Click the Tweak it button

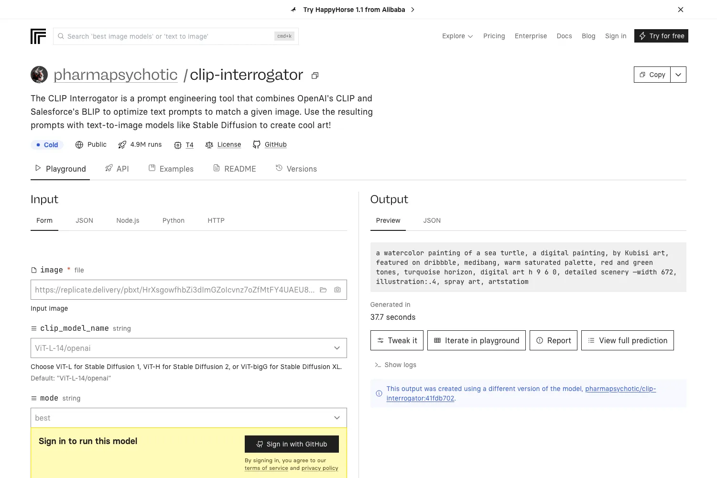(397, 340)
